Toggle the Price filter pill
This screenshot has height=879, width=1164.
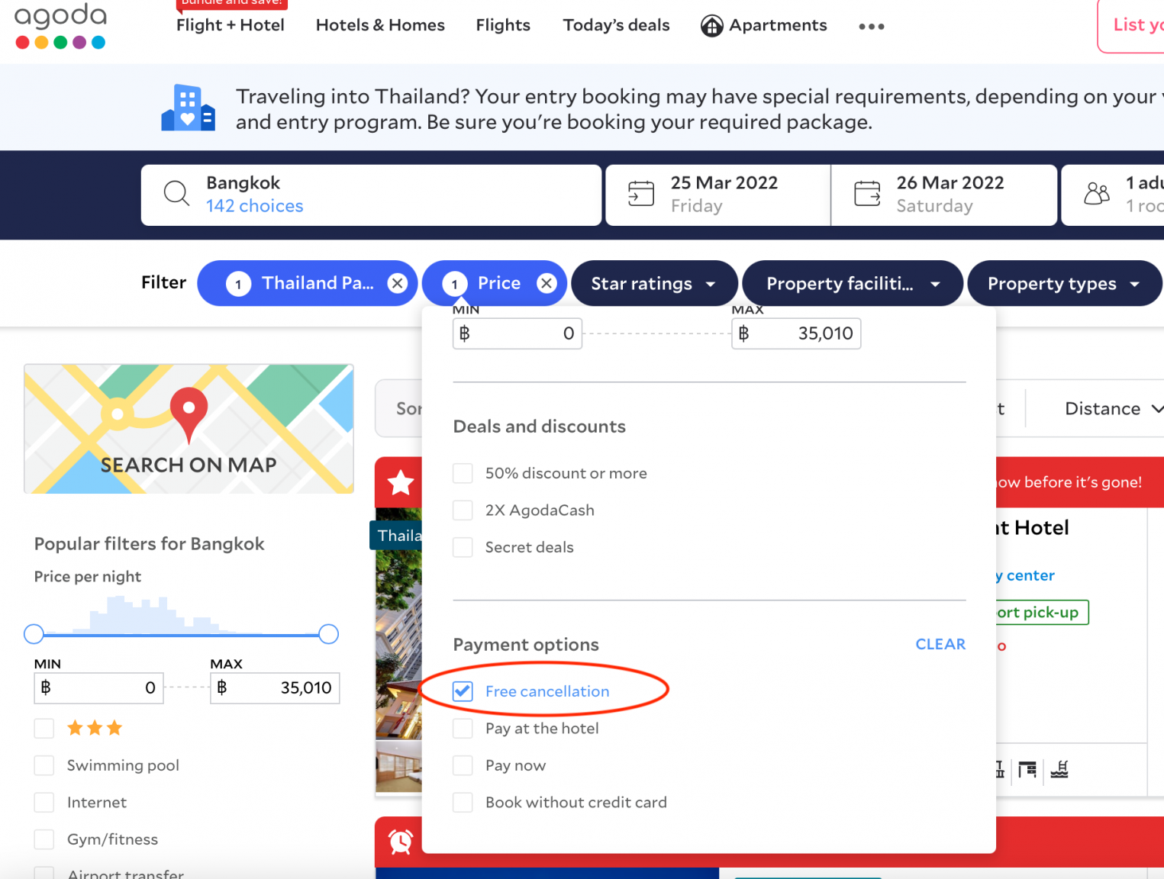click(494, 284)
